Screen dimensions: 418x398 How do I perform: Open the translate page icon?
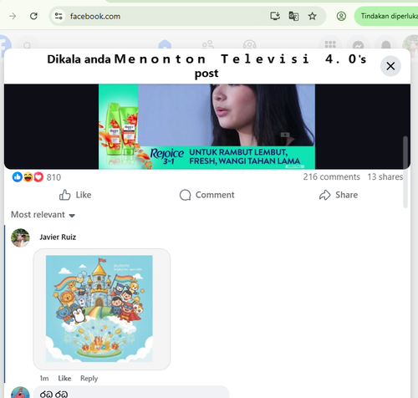pyautogui.click(x=293, y=16)
